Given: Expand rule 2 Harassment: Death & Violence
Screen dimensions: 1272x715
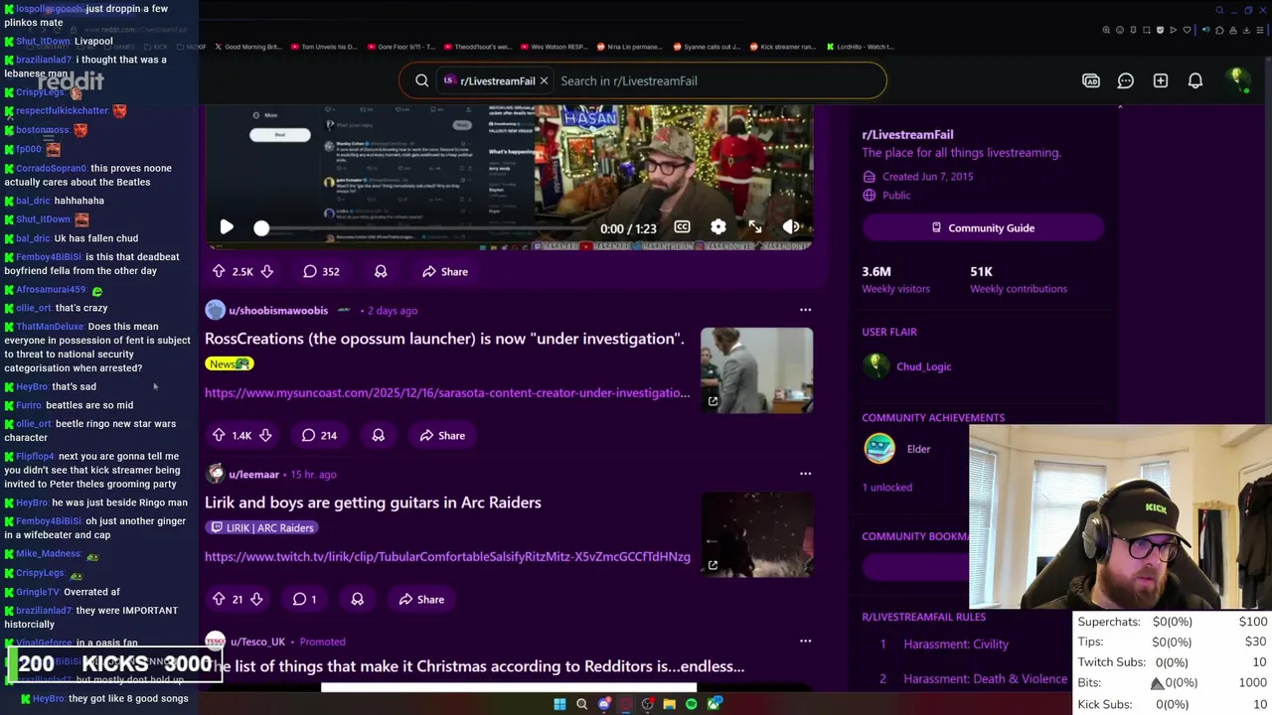Looking at the screenshot, I should pyautogui.click(x=969, y=679).
